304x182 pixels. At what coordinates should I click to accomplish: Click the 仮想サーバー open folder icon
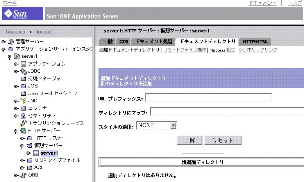pos(29,145)
